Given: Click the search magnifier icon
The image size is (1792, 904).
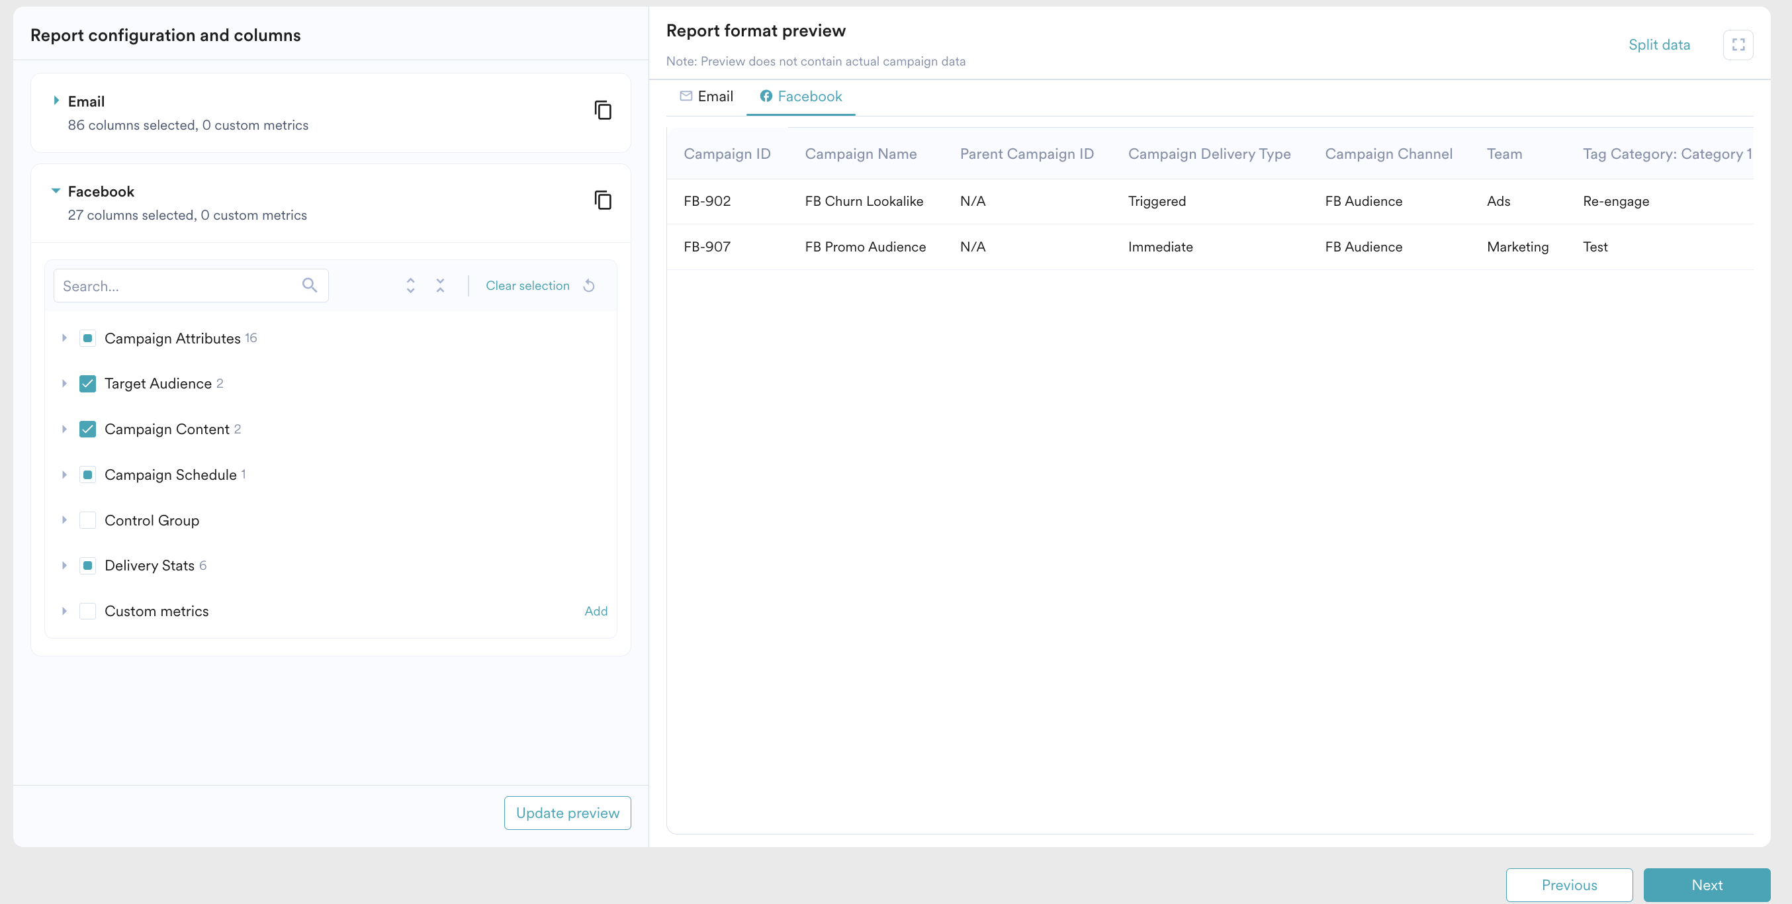Looking at the screenshot, I should [310, 285].
